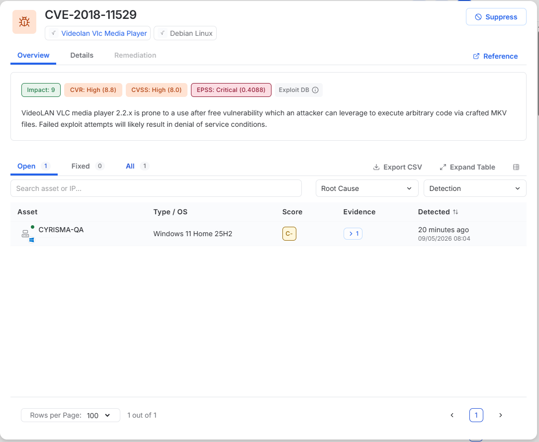The image size is (539, 442).
Task: Go to the previous page arrow
Action: click(452, 415)
